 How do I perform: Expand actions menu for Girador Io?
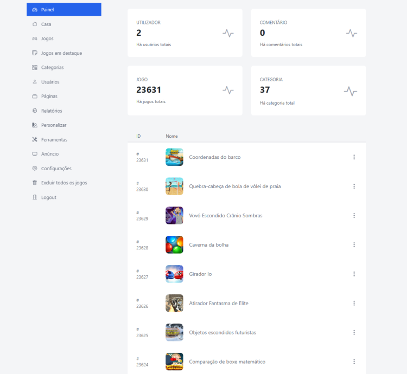(x=354, y=274)
